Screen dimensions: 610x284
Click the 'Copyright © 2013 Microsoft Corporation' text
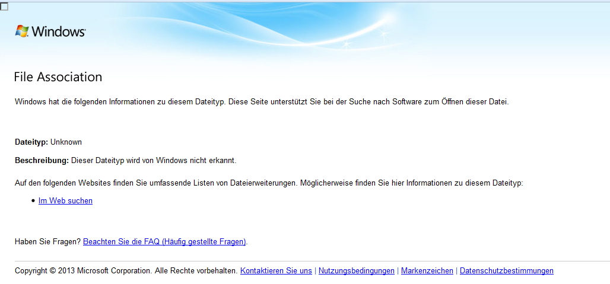(x=83, y=271)
